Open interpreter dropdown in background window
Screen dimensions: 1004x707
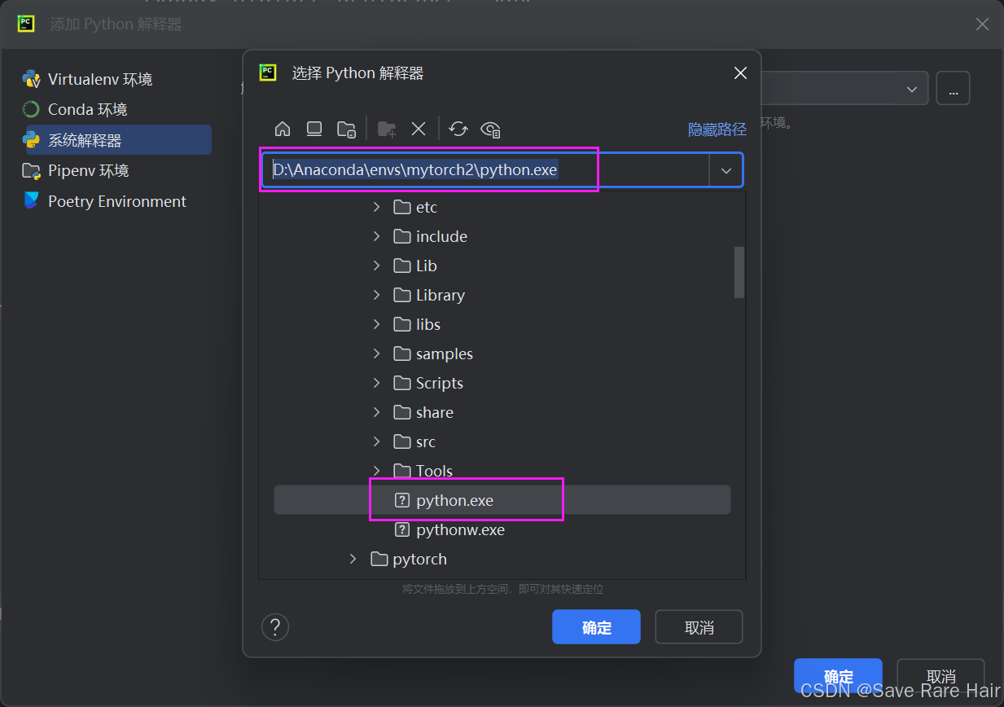tap(912, 89)
